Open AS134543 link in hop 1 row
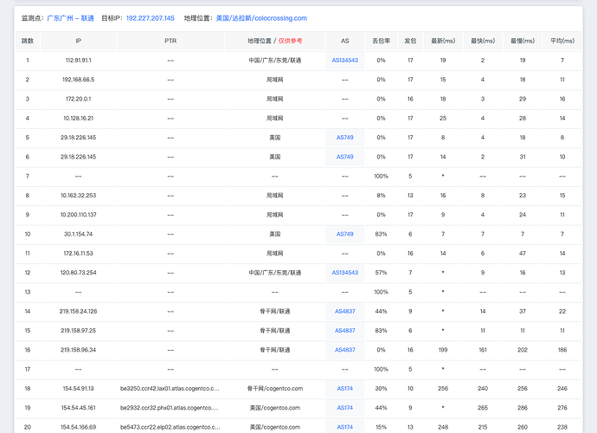The image size is (597, 433). point(345,61)
